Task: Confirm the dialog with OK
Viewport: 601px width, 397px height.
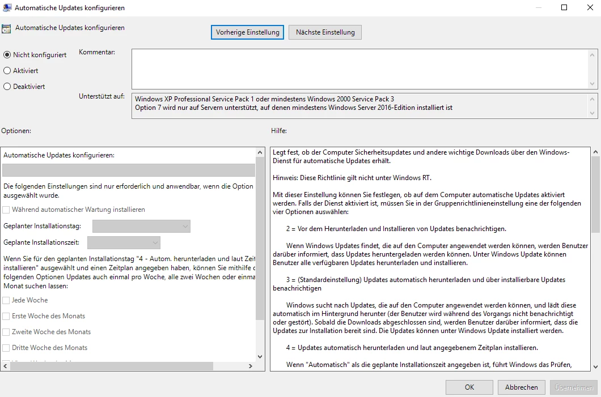Action: click(x=469, y=387)
